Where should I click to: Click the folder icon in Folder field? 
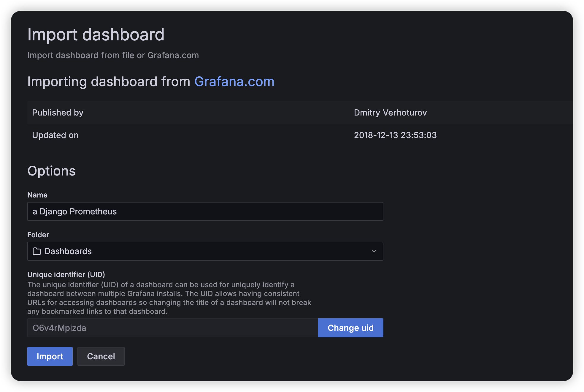(37, 251)
